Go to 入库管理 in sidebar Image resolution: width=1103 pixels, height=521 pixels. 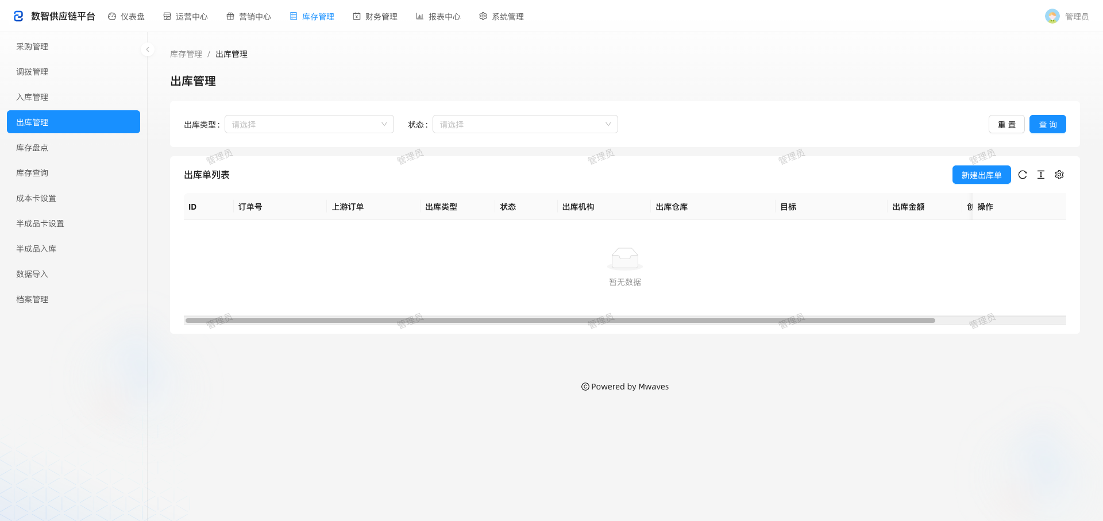pyautogui.click(x=74, y=97)
